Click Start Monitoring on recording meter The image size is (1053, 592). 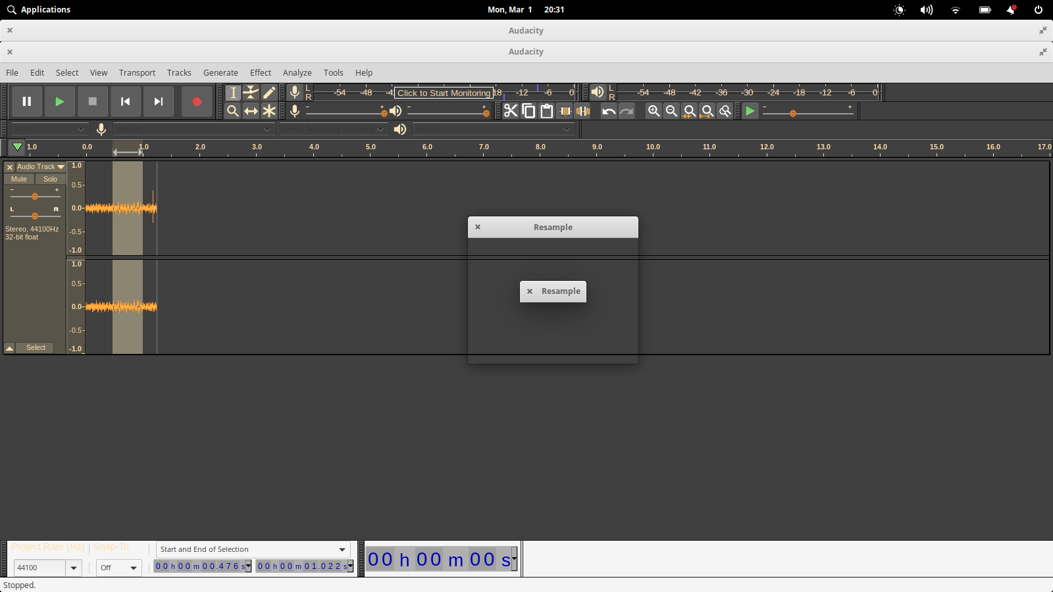(x=444, y=93)
